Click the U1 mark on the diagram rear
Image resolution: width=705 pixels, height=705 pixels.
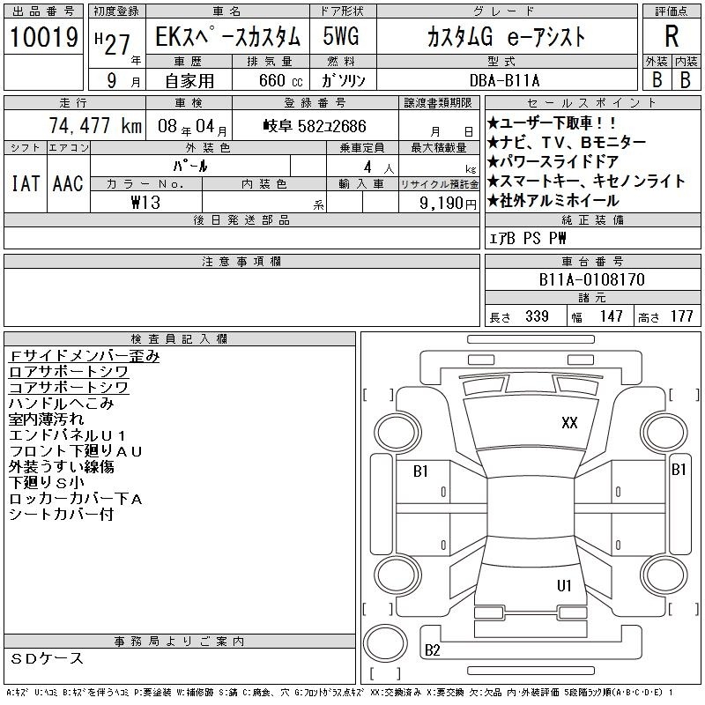click(564, 585)
